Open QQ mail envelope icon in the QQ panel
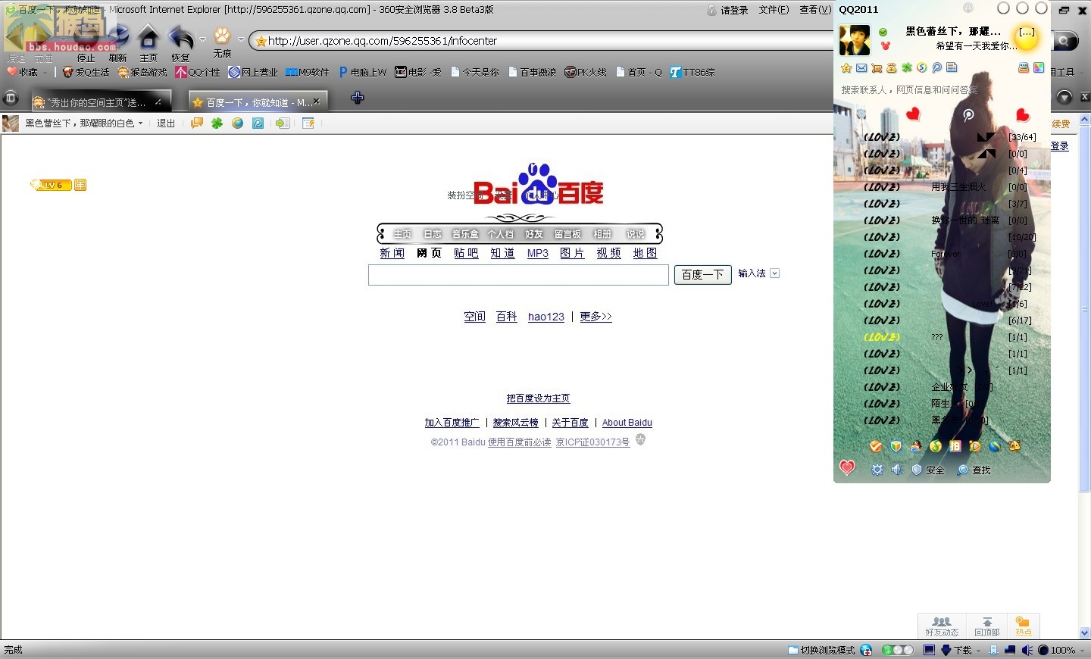Image resolution: width=1091 pixels, height=659 pixels. tap(861, 68)
